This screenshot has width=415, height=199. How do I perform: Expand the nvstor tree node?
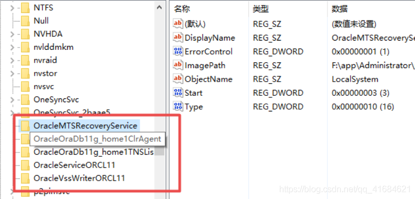(12, 74)
